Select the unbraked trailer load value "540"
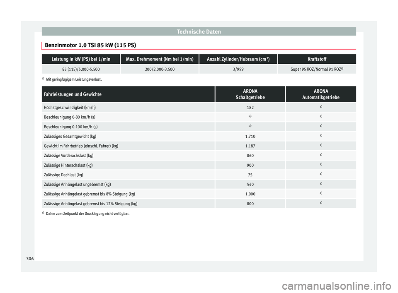Image resolution: width=398 pixels, height=293 pixels. pyautogui.click(x=250, y=185)
